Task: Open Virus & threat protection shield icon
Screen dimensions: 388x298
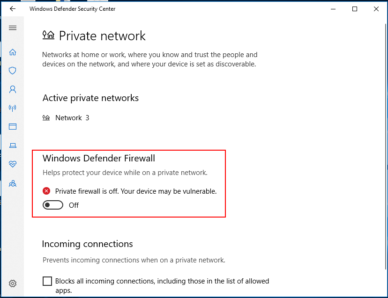Action: [13, 71]
